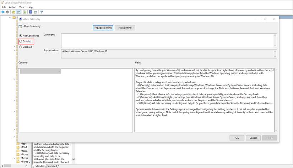Click the Next Setting button
Image resolution: width=293 pixels, height=168 pixels.
(125, 28)
